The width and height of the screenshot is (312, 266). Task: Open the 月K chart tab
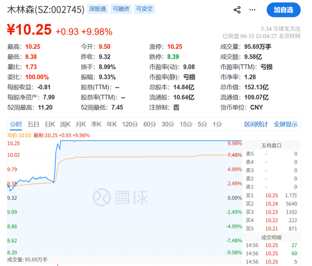click(x=81, y=124)
